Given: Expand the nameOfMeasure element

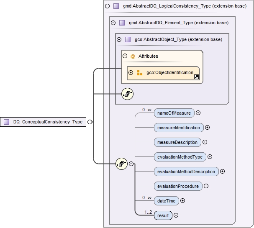Looking at the screenshot, I should (x=198, y=113).
